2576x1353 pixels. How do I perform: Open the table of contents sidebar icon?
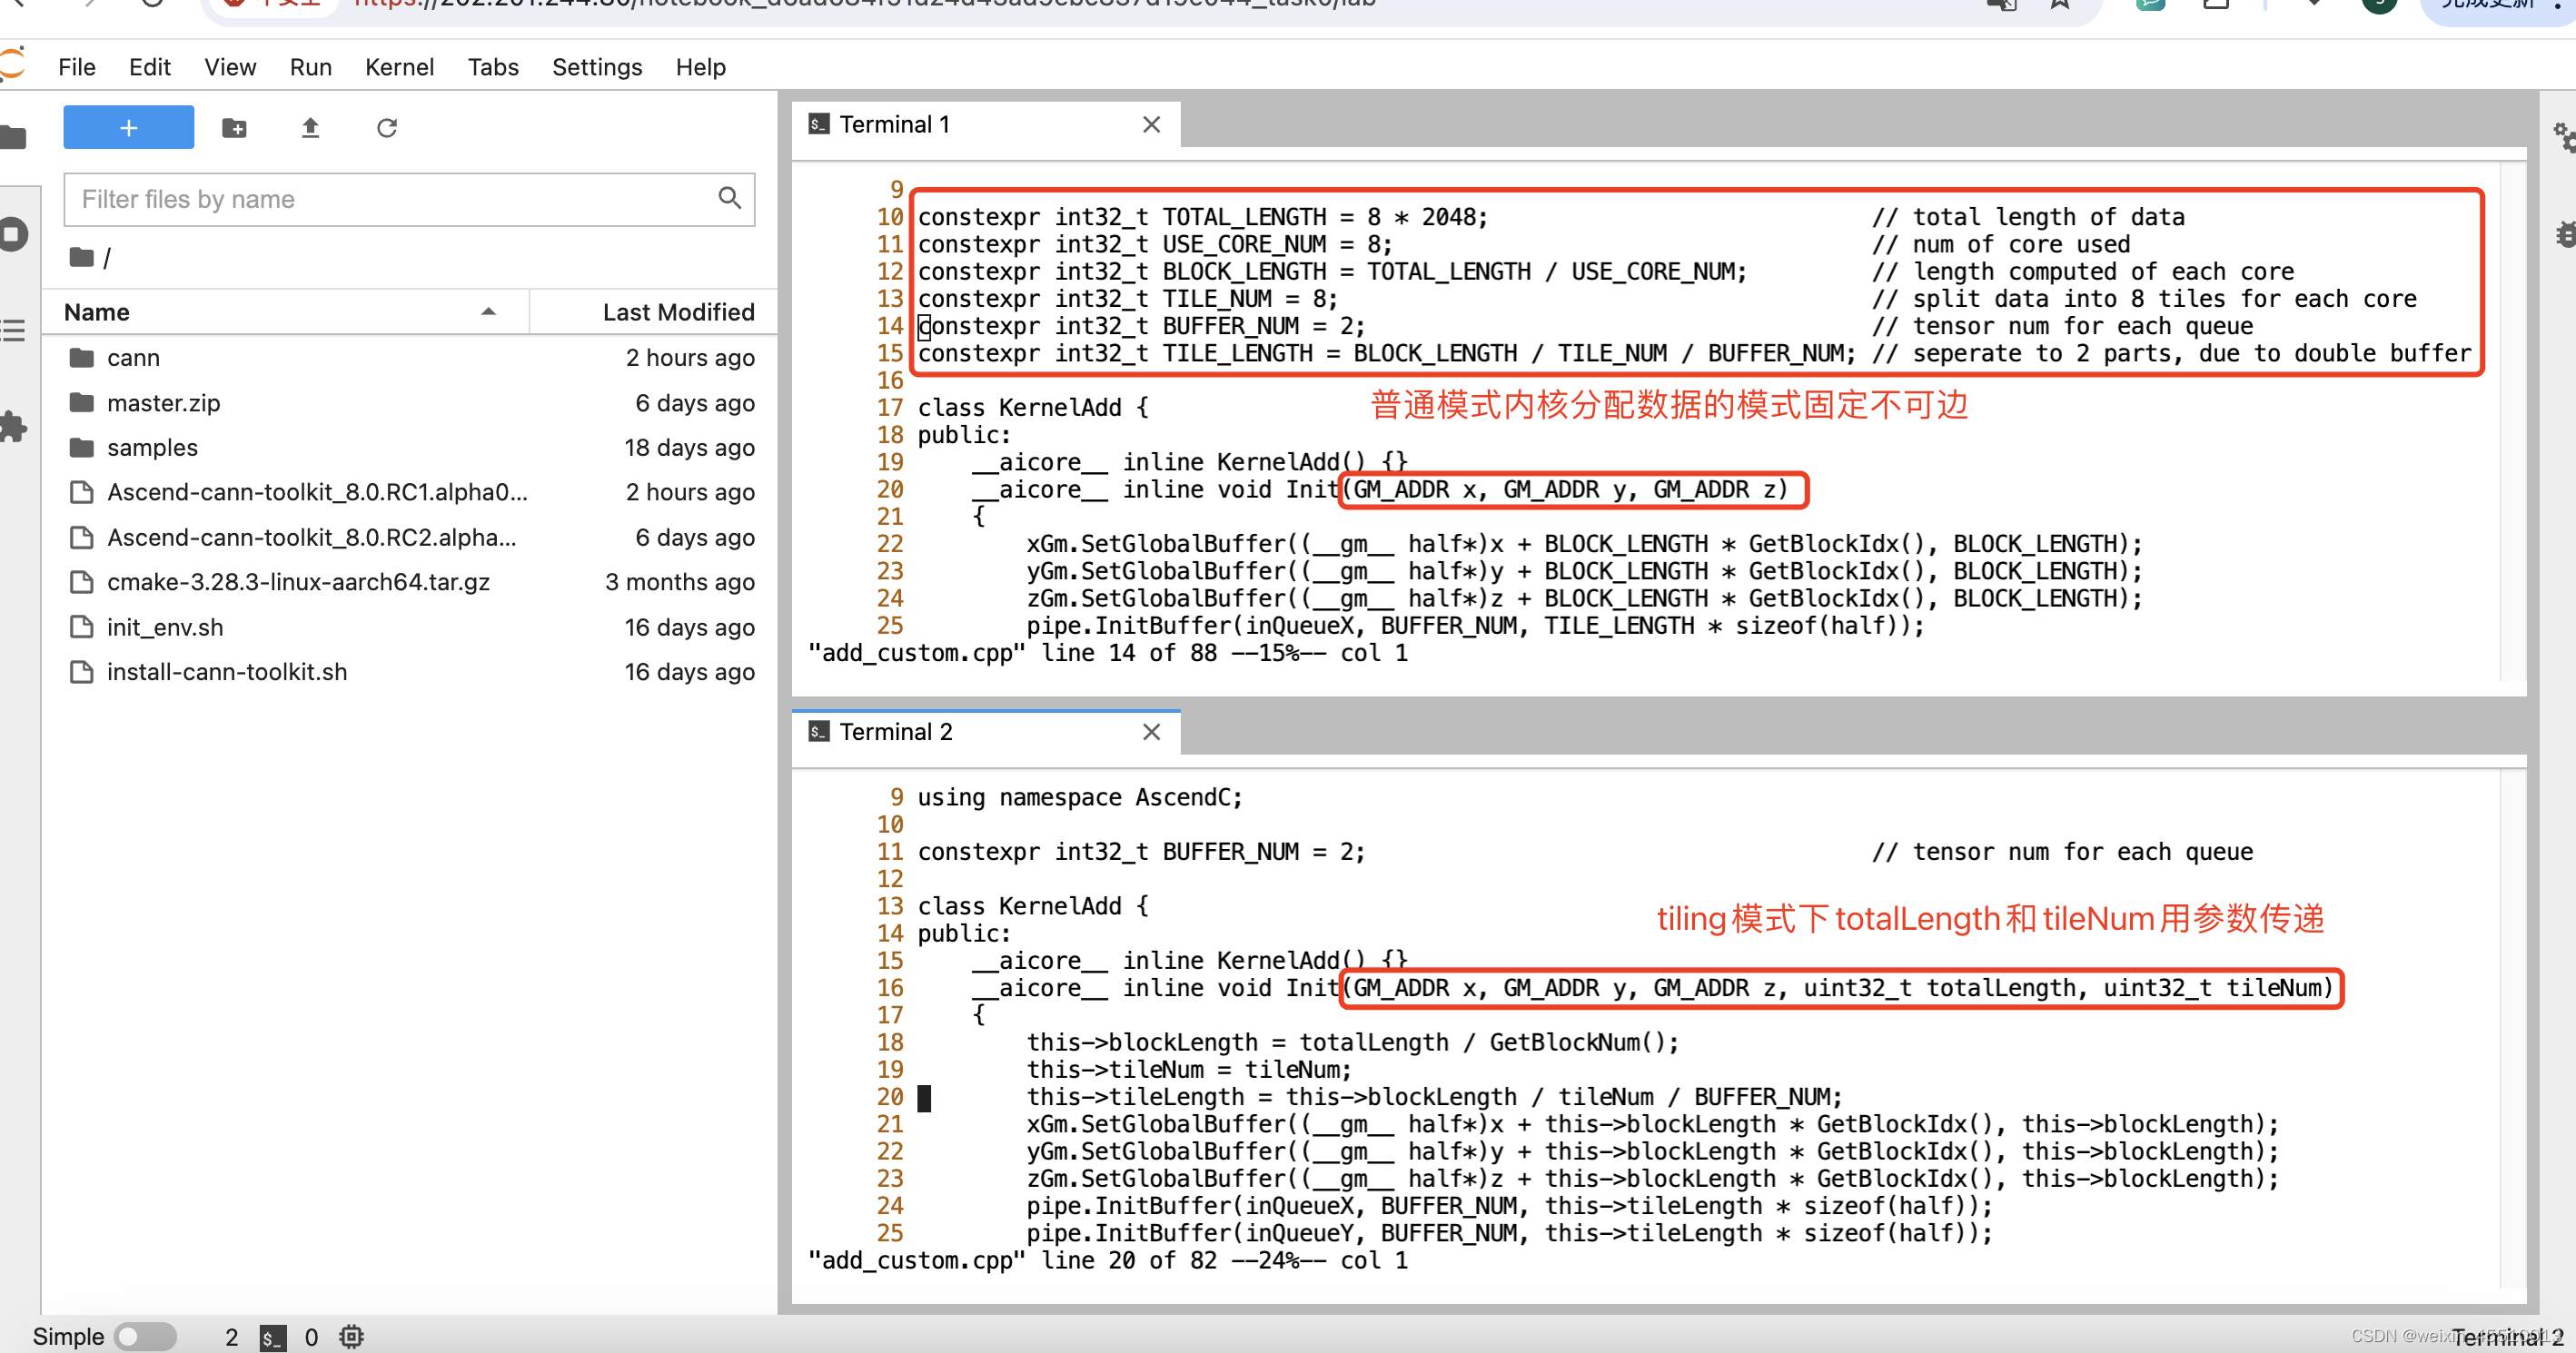click(x=13, y=330)
